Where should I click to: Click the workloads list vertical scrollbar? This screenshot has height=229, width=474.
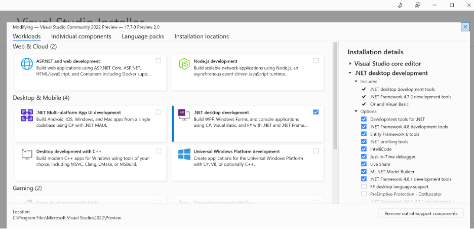tap(335, 96)
